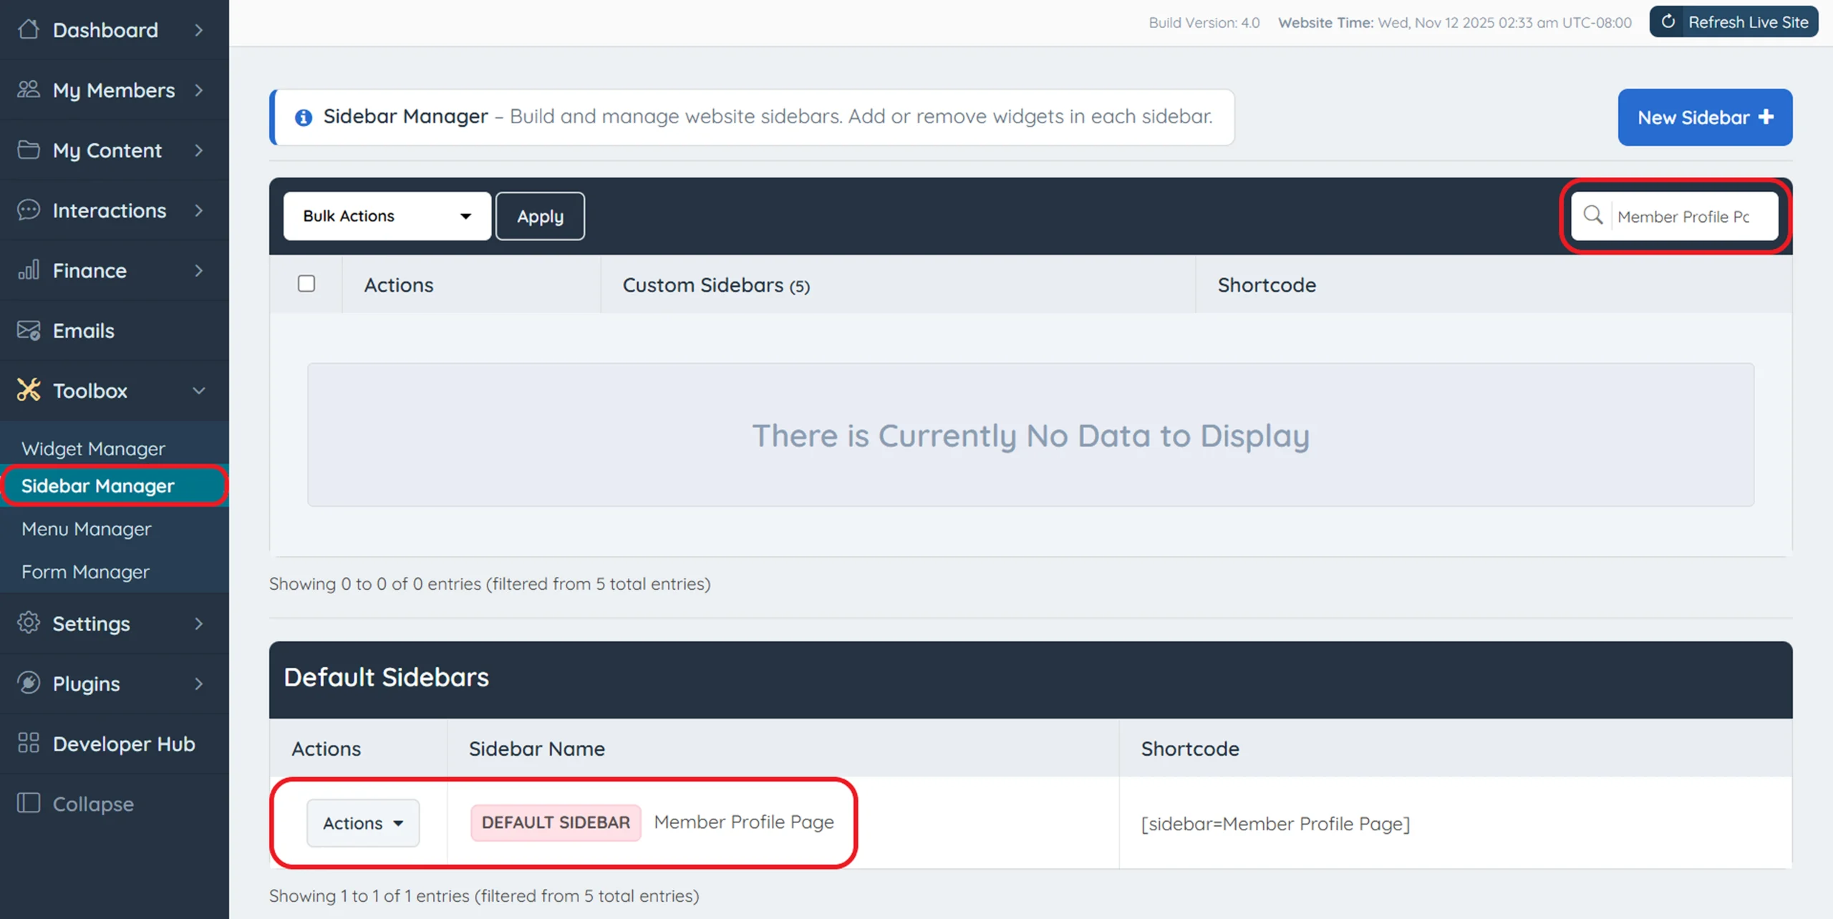Open the My Content folder icon
This screenshot has height=919, width=1833.
(x=29, y=150)
